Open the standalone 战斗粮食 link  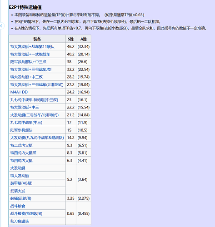coord(18,206)
